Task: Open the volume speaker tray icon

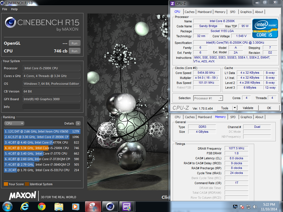Action: [x=255, y=207]
